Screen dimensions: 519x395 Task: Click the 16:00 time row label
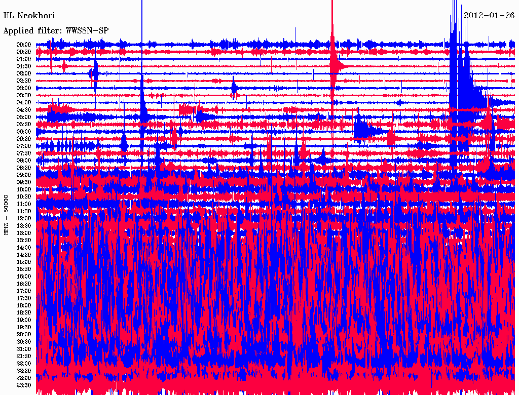(24, 276)
